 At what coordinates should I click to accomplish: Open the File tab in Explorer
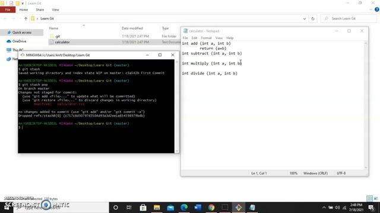coord(8,9)
